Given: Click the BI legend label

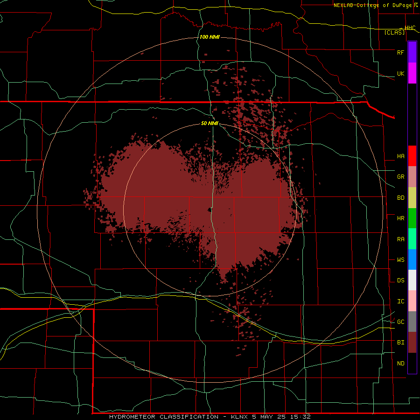Looking at the screenshot, I should click(400, 343).
